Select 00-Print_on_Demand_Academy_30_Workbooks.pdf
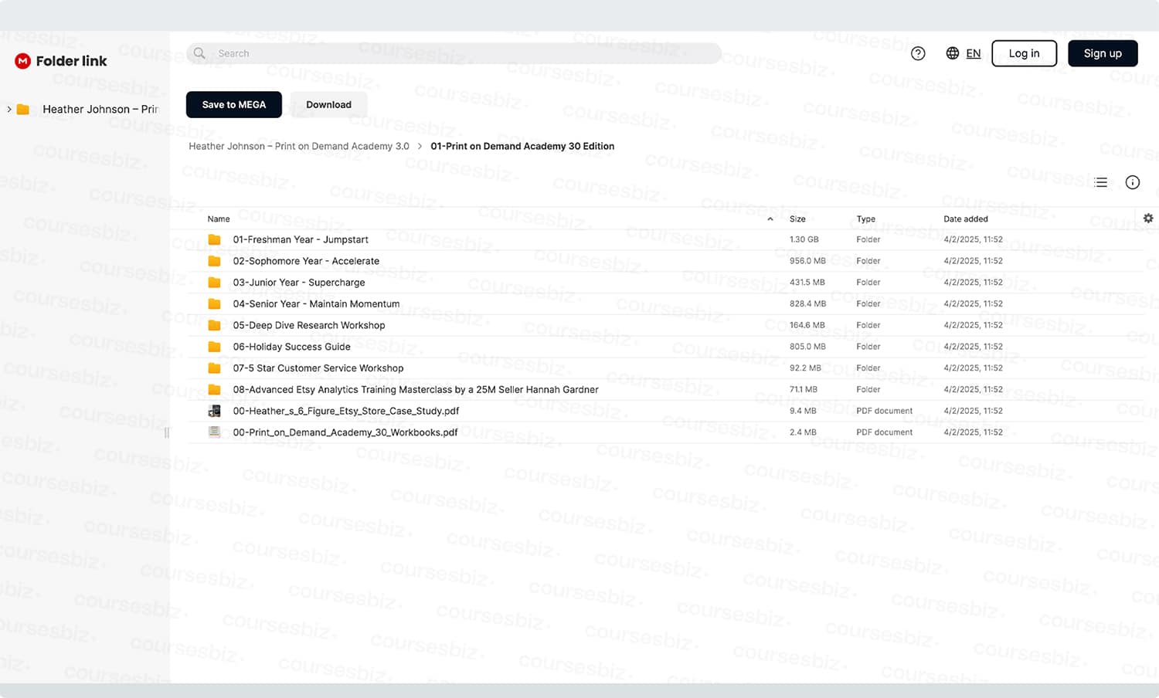This screenshot has width=1159, height=698. point(345,432)
